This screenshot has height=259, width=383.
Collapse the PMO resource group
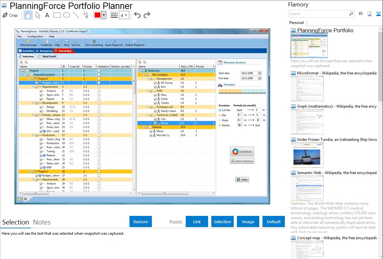point(147,91)
